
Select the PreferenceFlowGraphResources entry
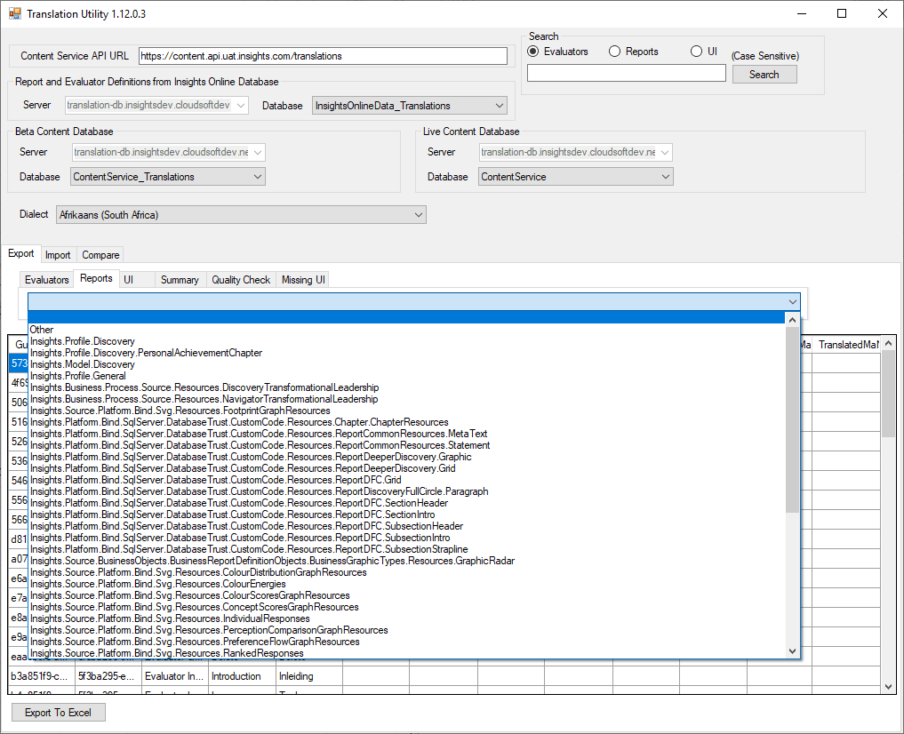(406, 642)
